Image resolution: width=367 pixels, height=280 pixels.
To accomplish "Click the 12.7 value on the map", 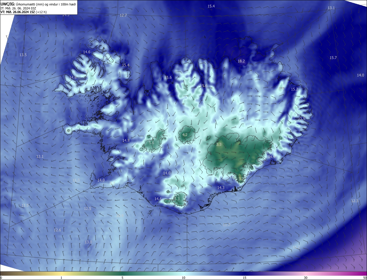I will click(x=123, y=15).
